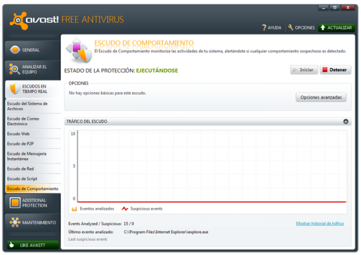Stop the shield with Detener button
361x255 pixels.
(x=336, y=70)
